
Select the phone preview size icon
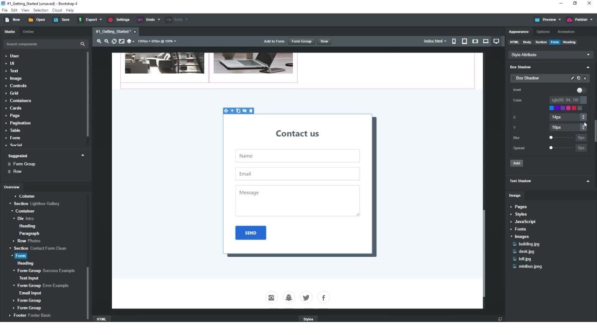[454, 41]
